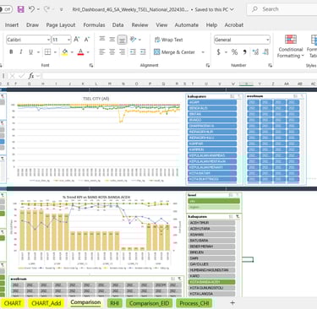Align text to the left

(102, 51)
